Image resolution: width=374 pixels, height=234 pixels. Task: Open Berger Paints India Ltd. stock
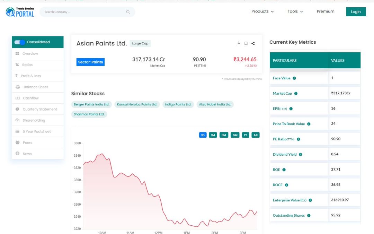point(91,104)
